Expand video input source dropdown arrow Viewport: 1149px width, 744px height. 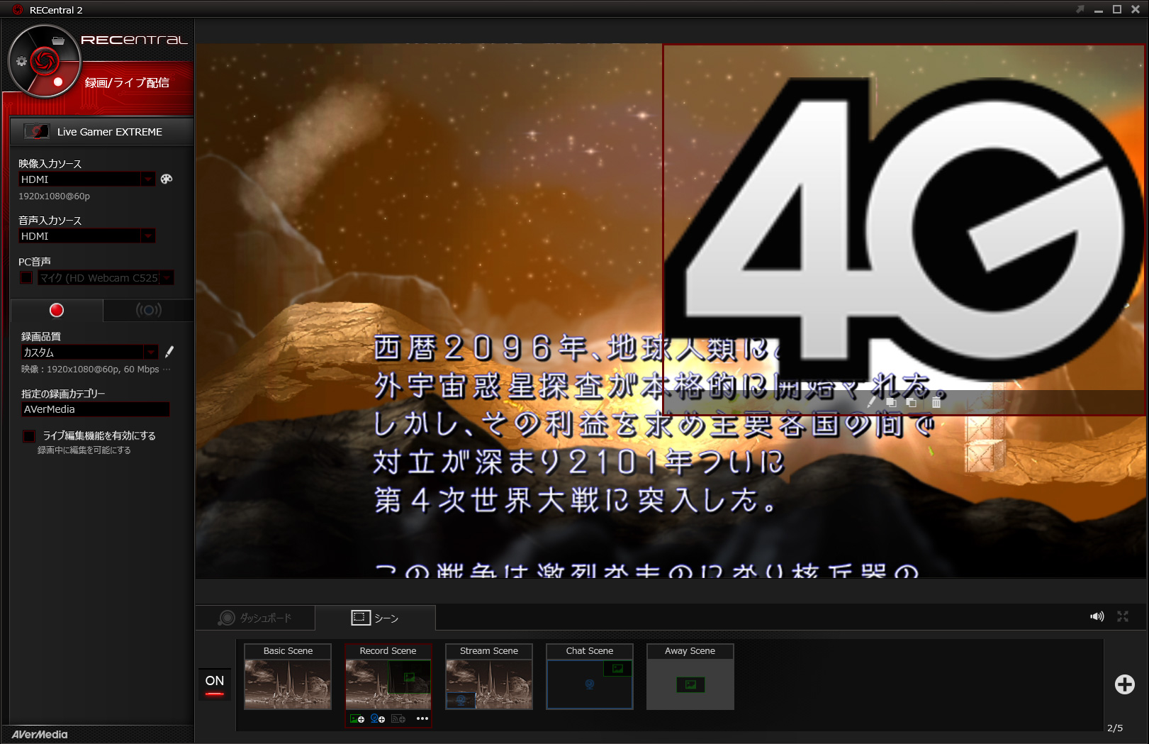pos(147,179)
